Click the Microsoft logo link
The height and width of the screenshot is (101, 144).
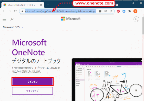point(71,19)
